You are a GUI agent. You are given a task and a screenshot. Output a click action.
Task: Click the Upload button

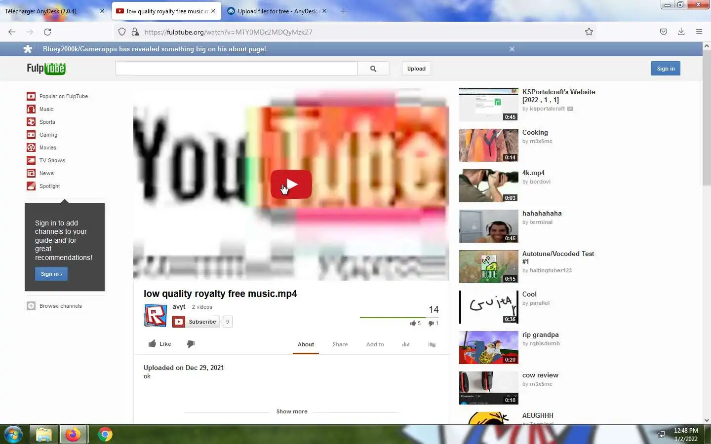416,69
